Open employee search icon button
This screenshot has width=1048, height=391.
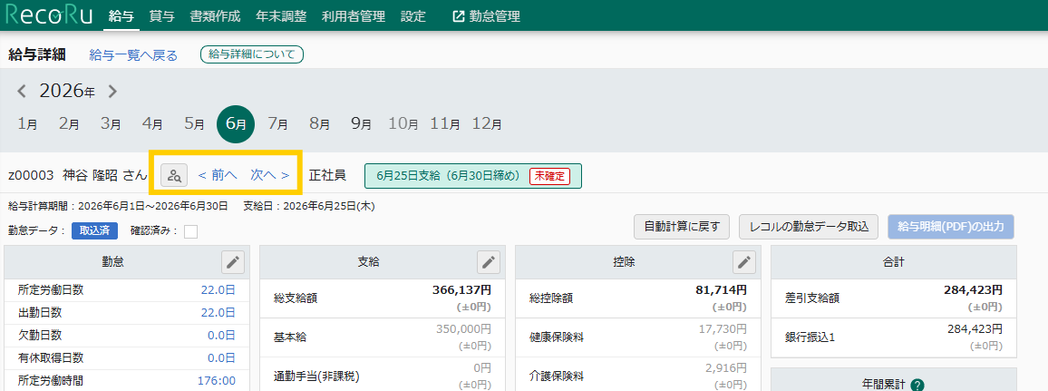tap(174, 175)
